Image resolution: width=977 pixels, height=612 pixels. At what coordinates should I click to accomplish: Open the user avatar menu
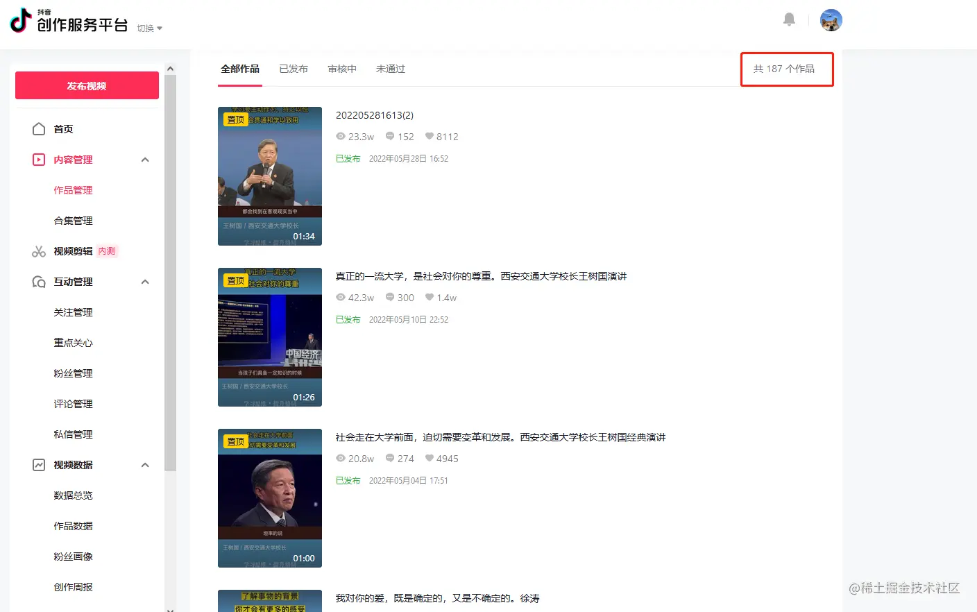(831, 20)
